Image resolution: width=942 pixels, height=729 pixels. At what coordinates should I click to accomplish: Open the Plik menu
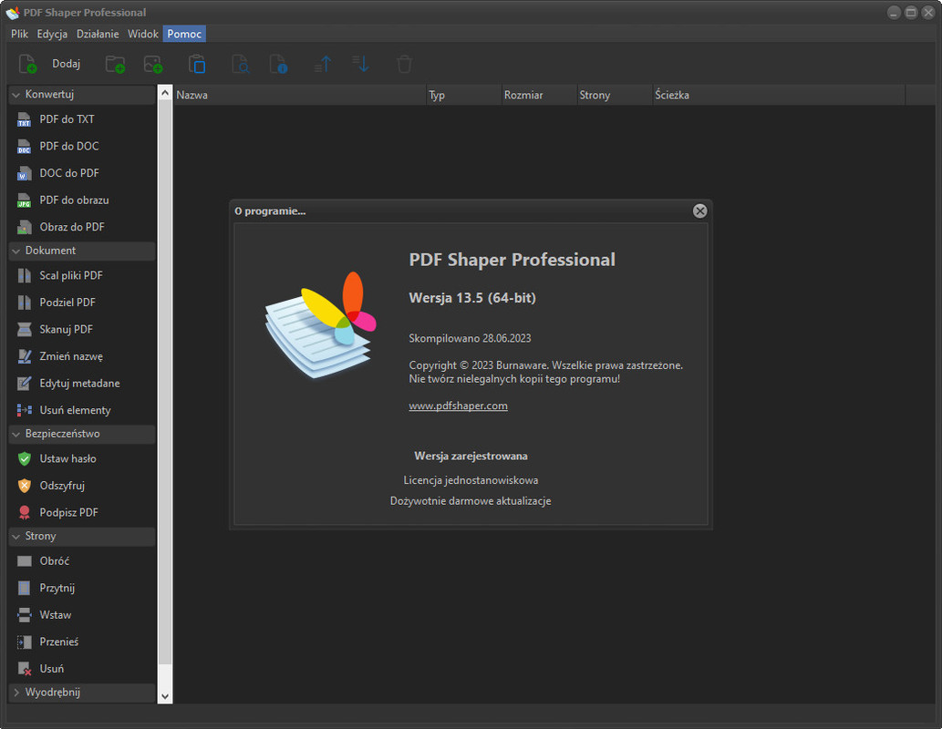tap(19, 34)
